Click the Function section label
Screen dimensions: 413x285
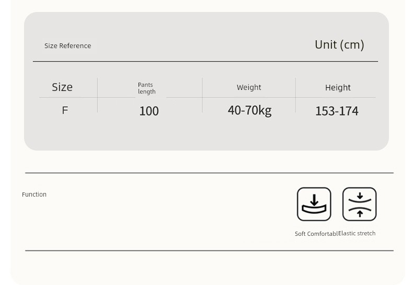point(34,195)
